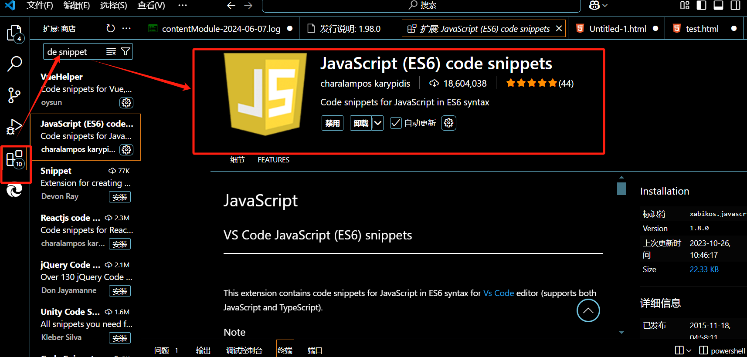Clear extension search results icon
Screen dimensions: 747x357
[111, 52]
